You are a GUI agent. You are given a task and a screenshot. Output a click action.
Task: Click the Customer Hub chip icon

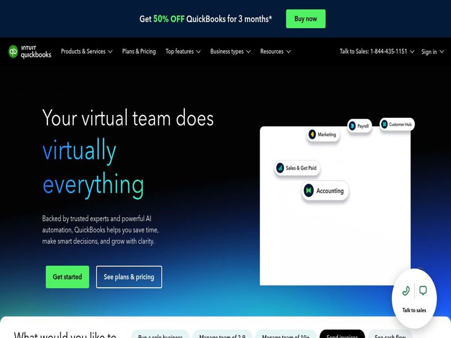coord(384,124)
